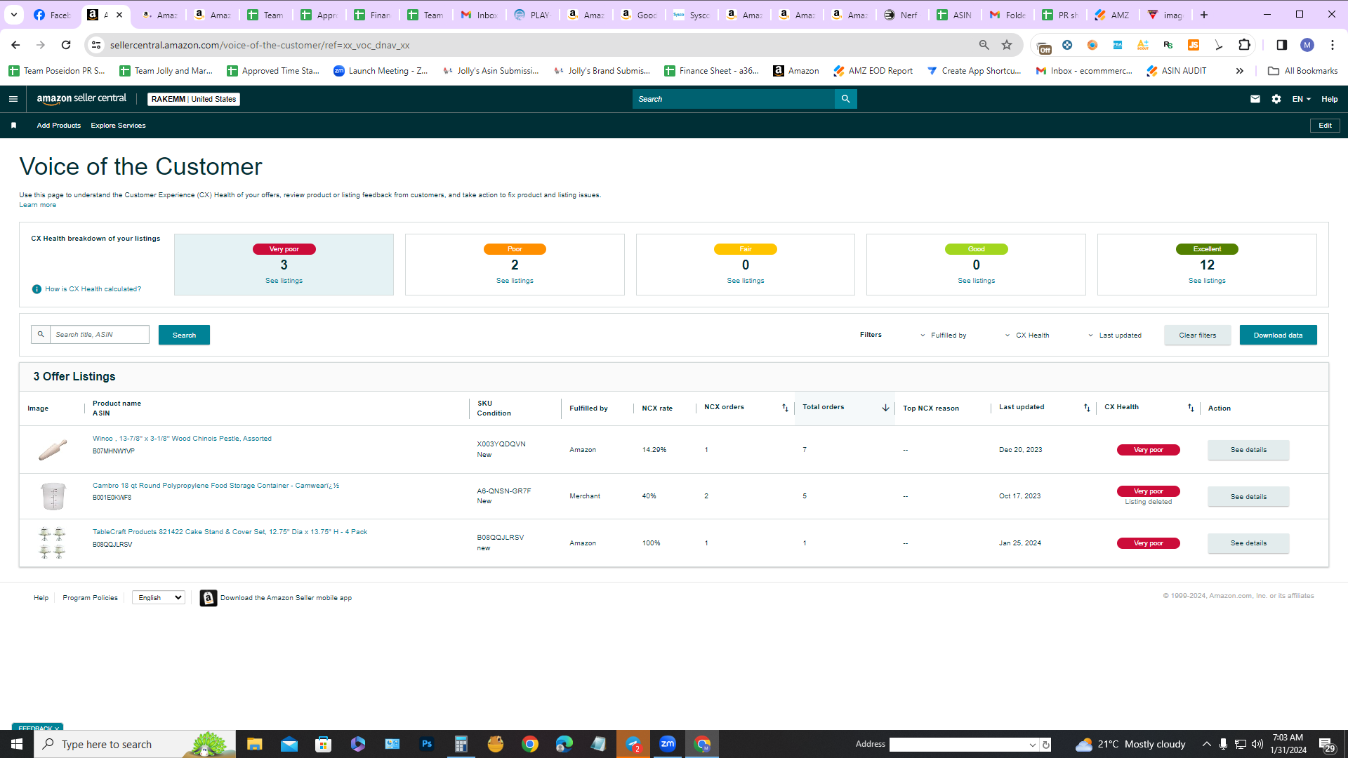Open All Bookmarks folder
Screen dimensions: 1348x758
(x=1303, y=71)
